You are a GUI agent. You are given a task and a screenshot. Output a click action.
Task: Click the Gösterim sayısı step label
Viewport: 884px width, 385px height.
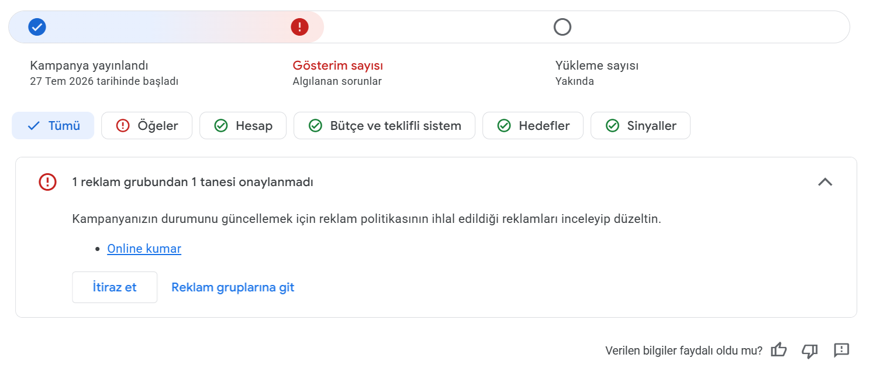[x=338, y=66]
